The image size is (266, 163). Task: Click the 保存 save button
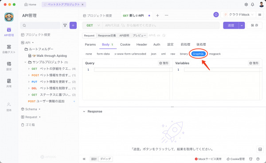click(254, 25)
